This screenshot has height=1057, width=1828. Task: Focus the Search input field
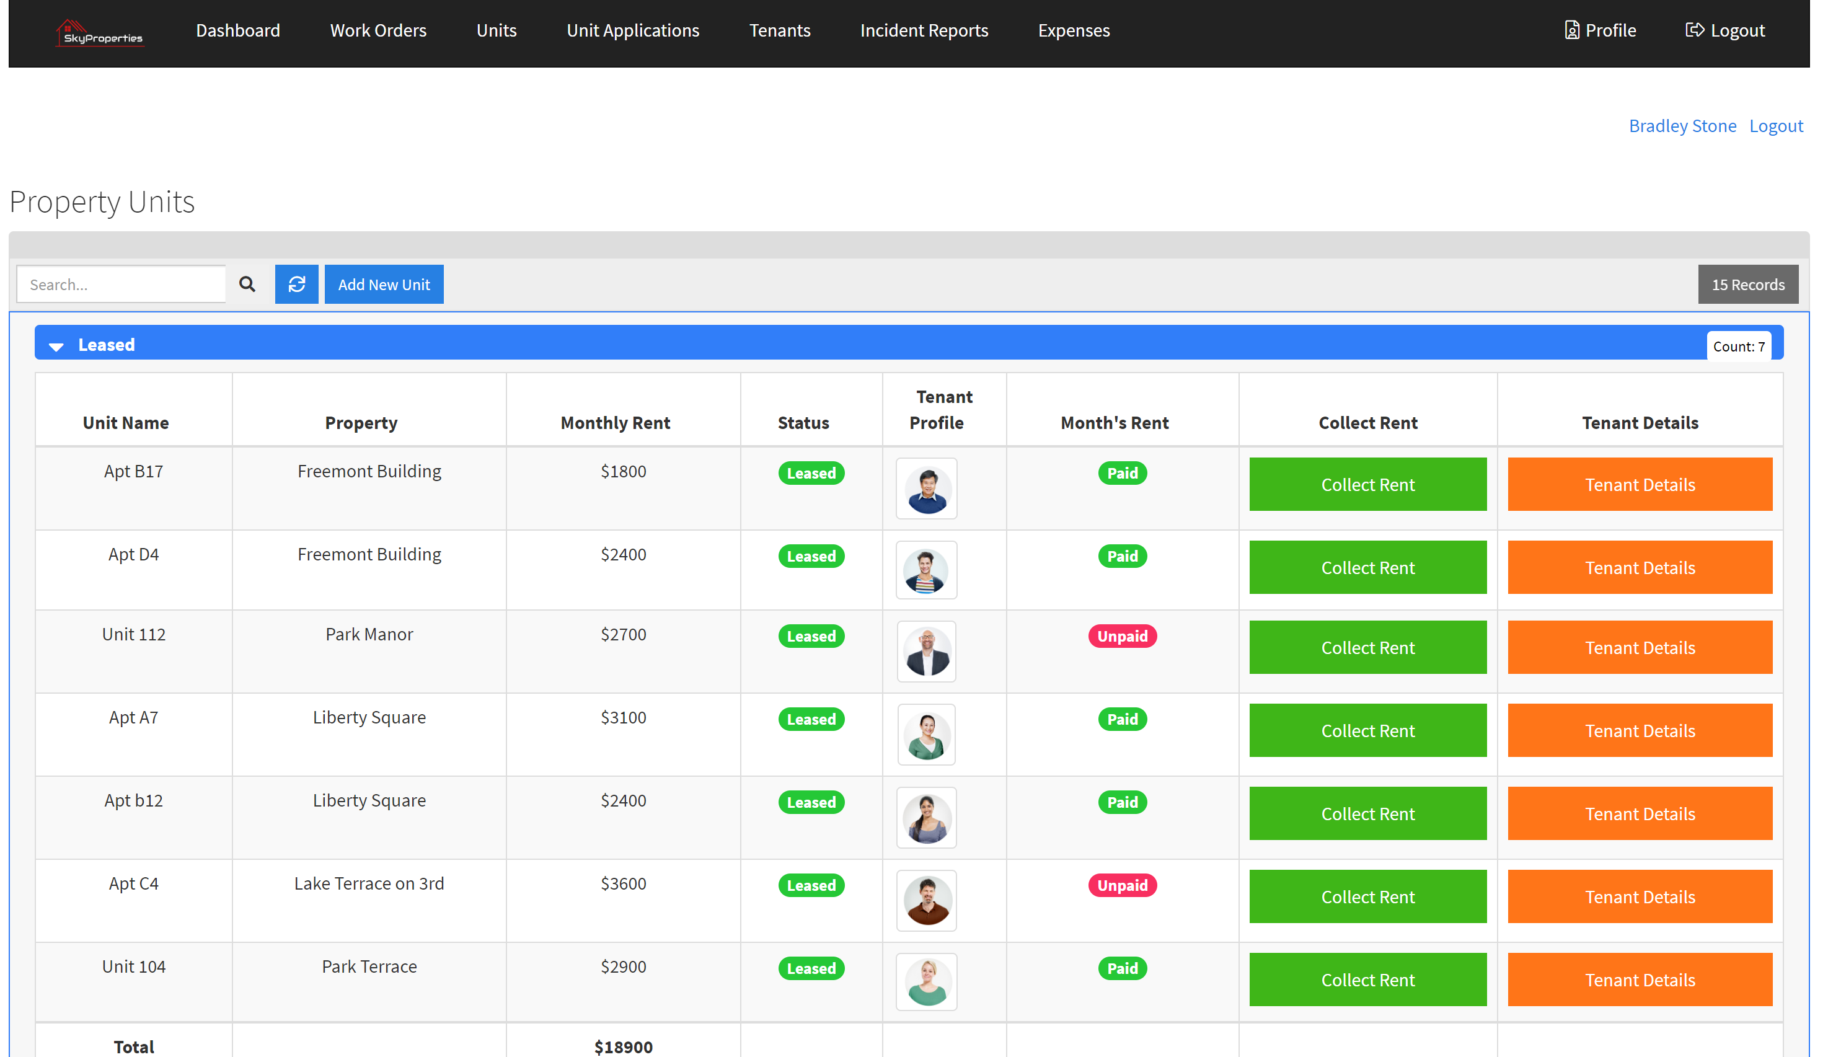[121, 285]
